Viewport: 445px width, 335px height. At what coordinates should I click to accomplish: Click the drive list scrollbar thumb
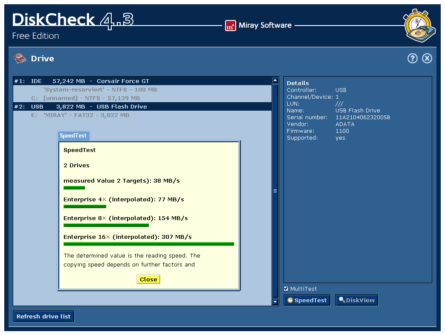(x=275, y=191)
